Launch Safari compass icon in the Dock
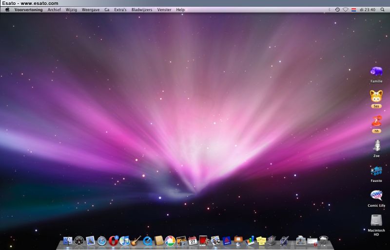390x250 pixels. (x=102, y=241)
